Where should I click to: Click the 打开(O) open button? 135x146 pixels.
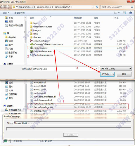[x=106, y=74]
